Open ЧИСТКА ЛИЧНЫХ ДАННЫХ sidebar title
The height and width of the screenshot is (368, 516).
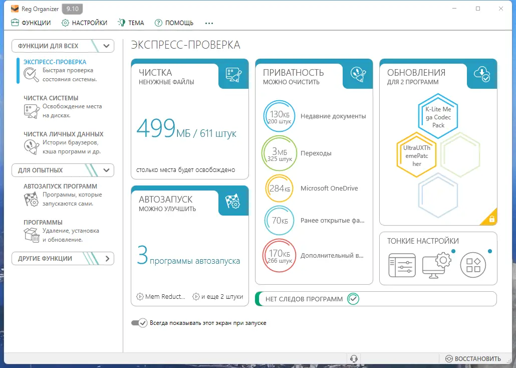click(64, 134)
